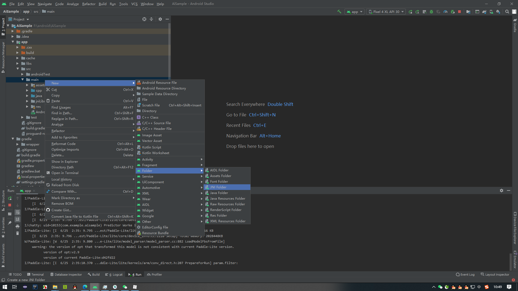Click the Print icon in Run panel
This screenshot has width=518, height=291.
coord(18,226)
